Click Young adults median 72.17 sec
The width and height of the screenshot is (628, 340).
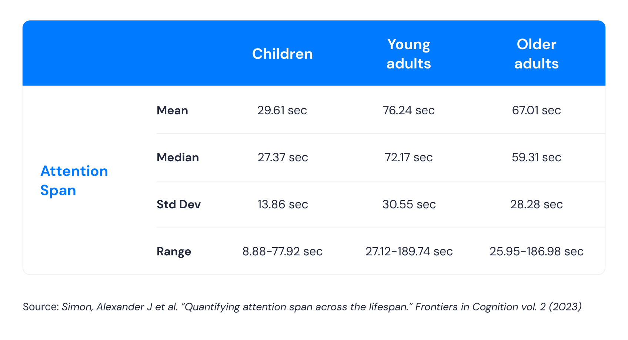(x=408, y=157)
